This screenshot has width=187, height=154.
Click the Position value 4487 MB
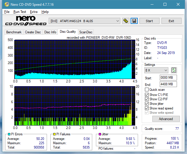point(173,143)
